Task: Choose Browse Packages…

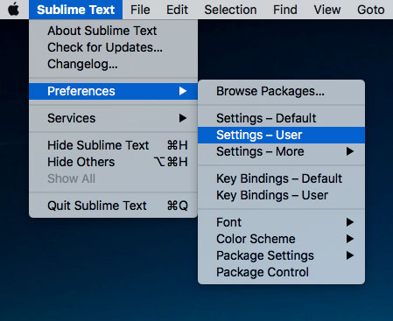Action: (281, 91)
